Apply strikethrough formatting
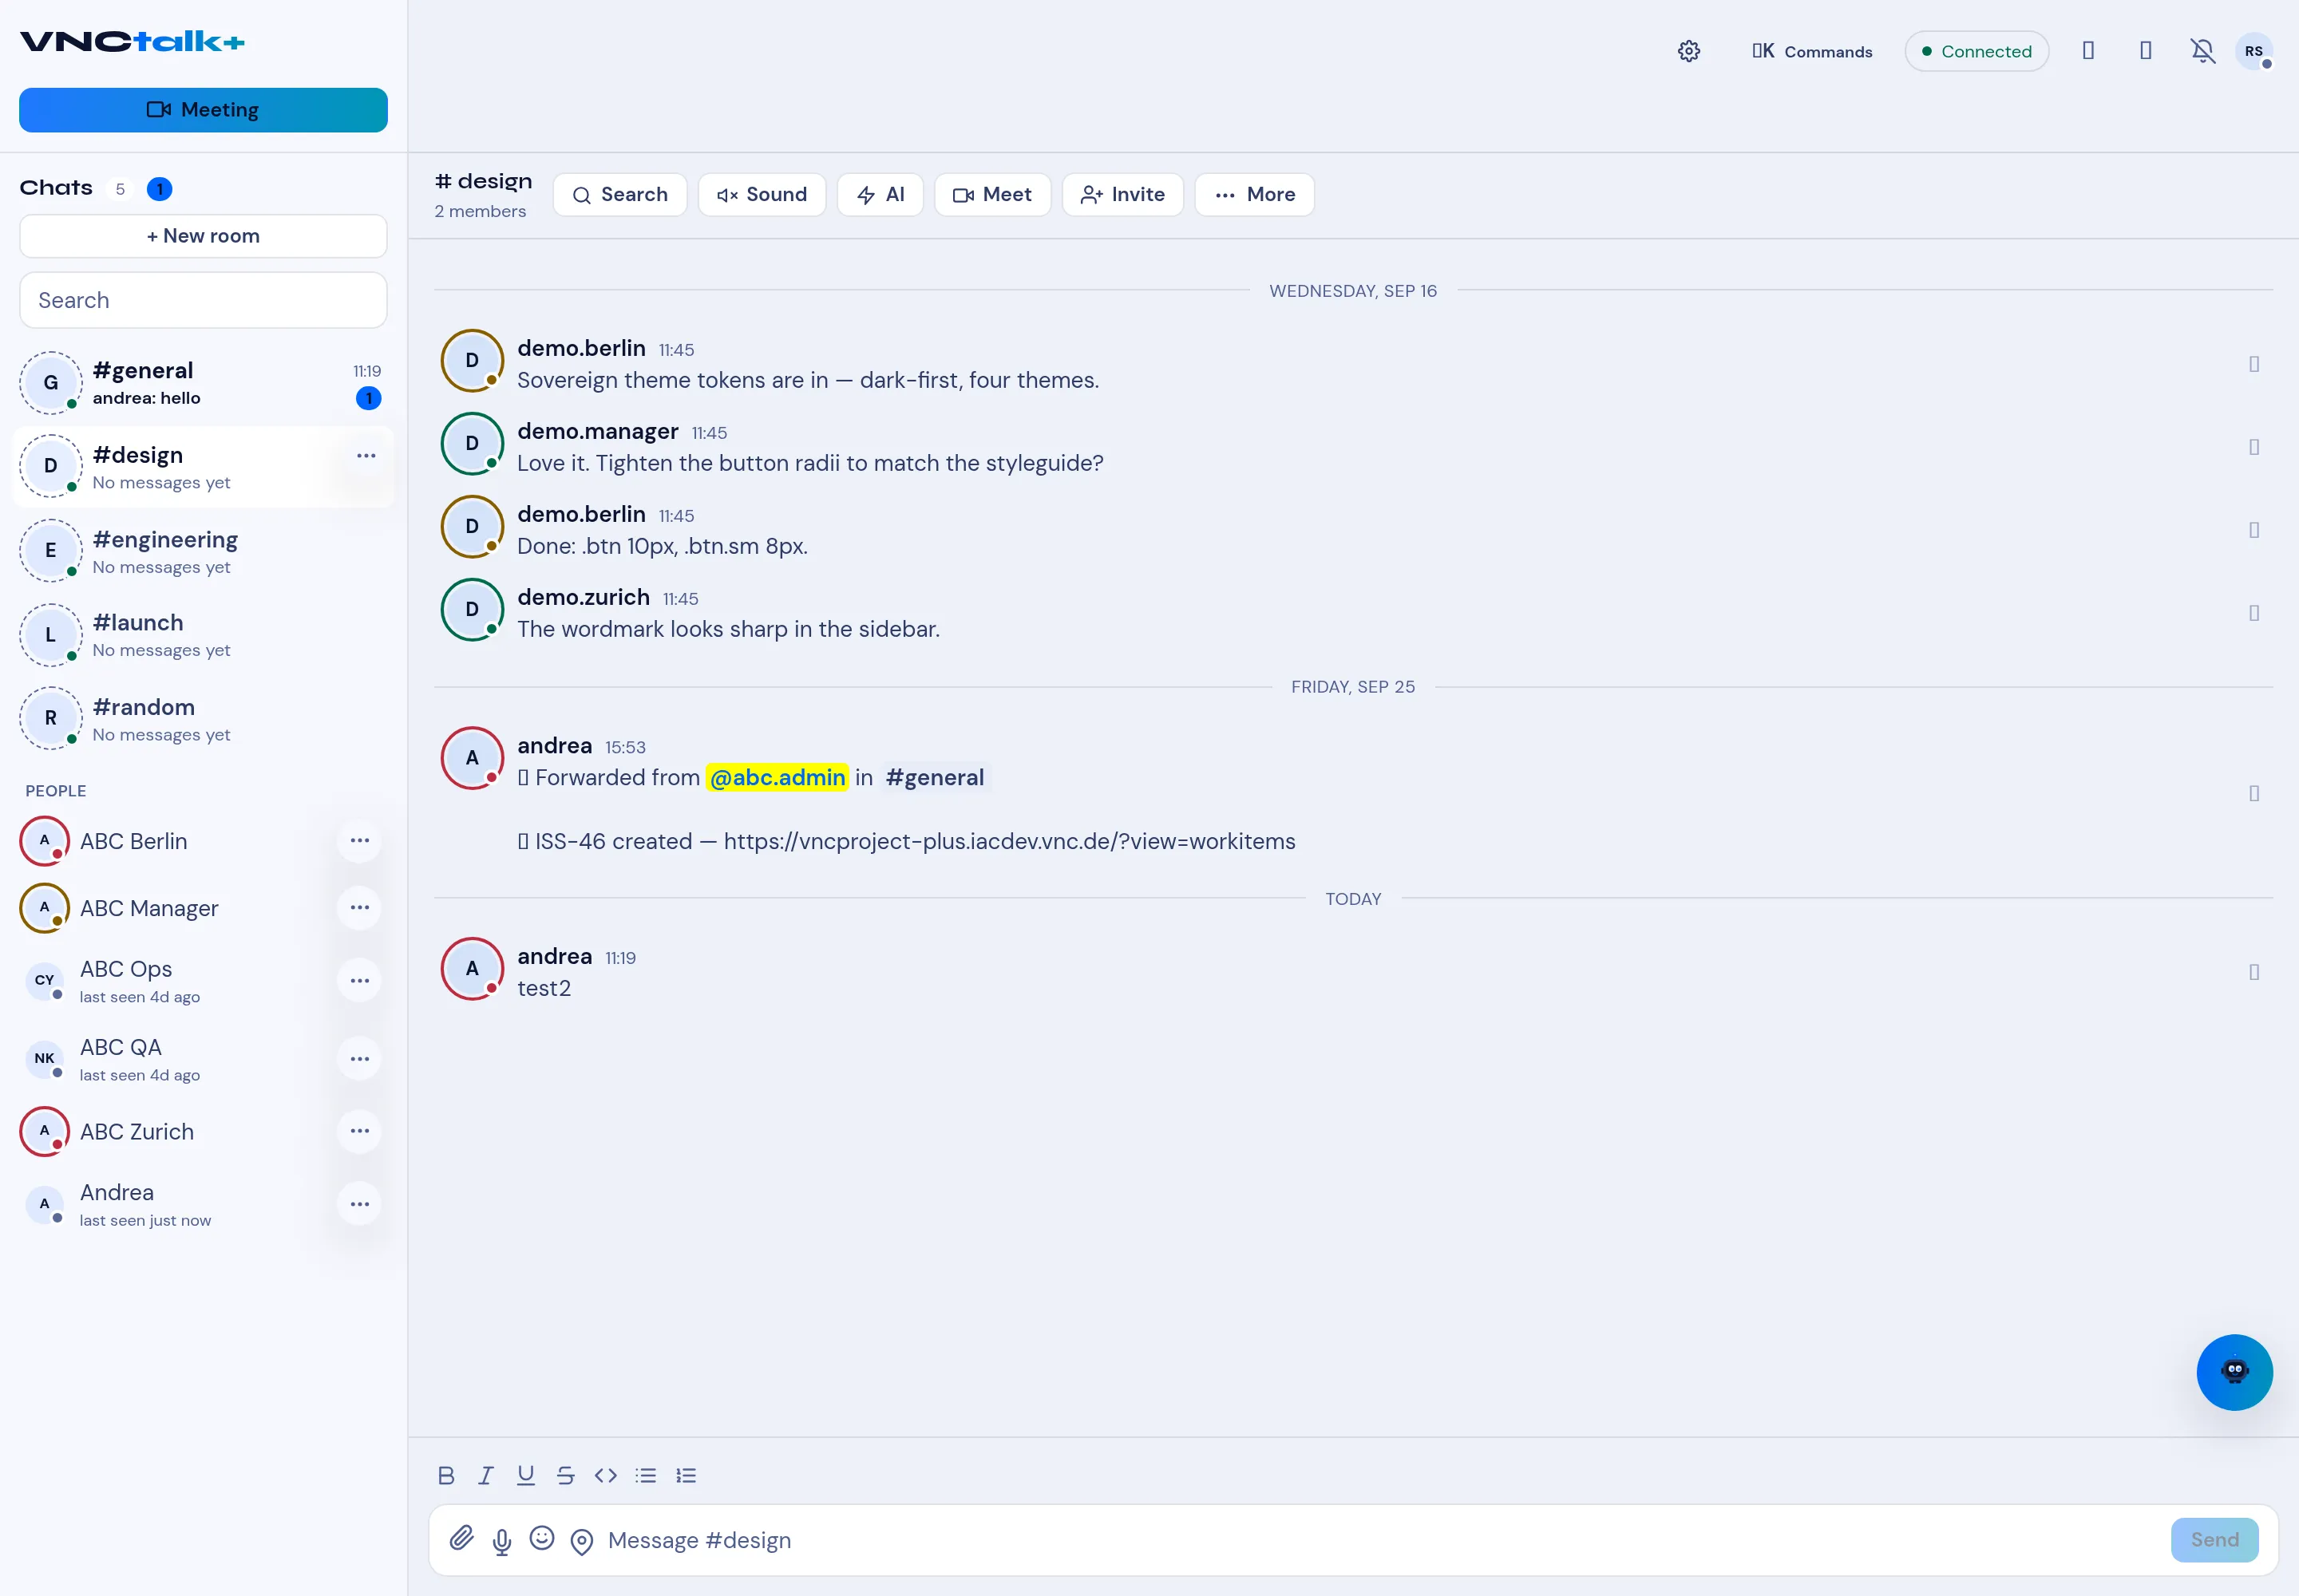2299x1596 pixels. pyautogui.click(x=565, y=1475)
